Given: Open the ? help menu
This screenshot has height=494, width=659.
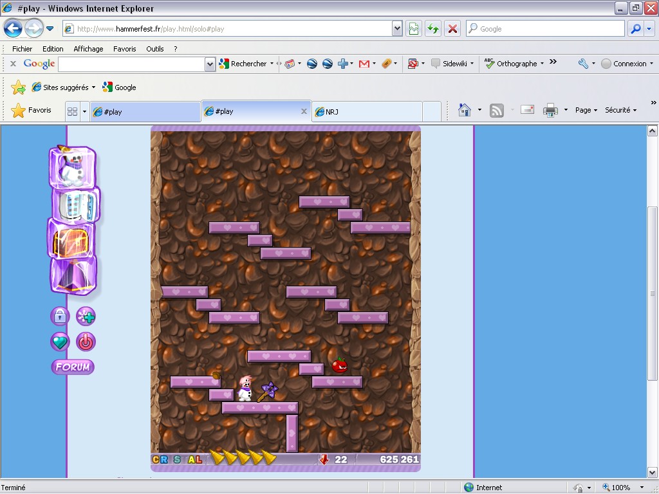Looking at the screenshot, I should pyautogui.click(x=175, y=49).
